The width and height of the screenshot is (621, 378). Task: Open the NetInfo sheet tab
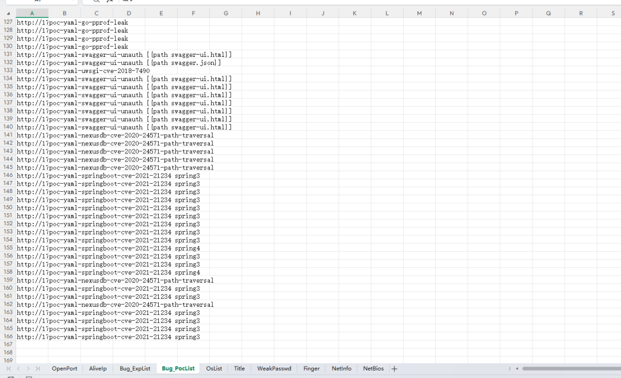[342, 368]
